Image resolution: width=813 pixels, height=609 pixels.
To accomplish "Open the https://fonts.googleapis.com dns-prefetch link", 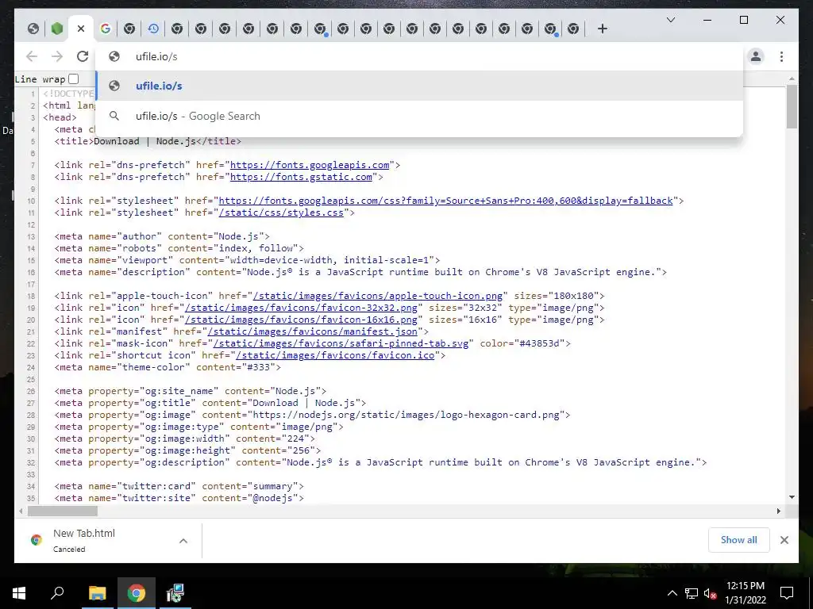I will [310, 165].
